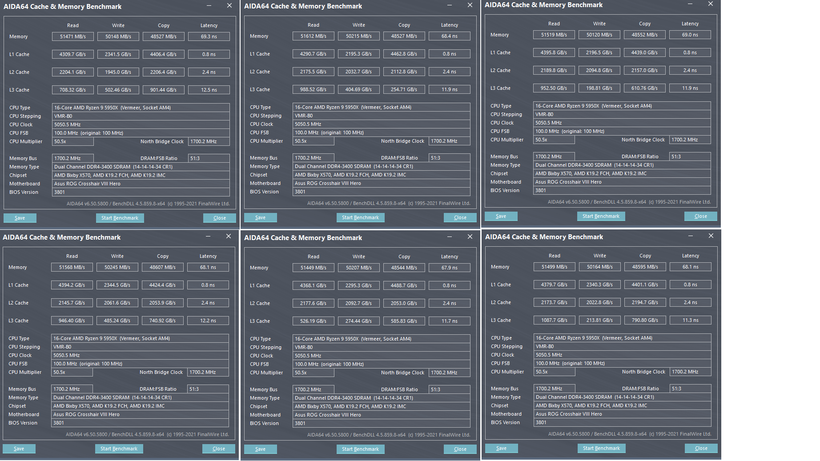
Task: Save results in window with 51471 MB/s memory read
Action: pyautogui.click(x=20, y=218)
